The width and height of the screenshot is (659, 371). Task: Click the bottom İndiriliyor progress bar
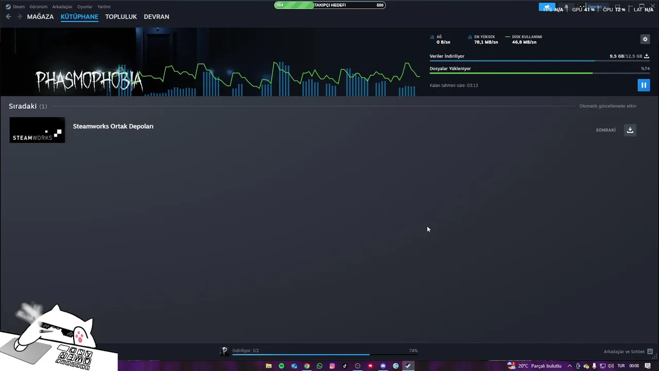(325, 355)
